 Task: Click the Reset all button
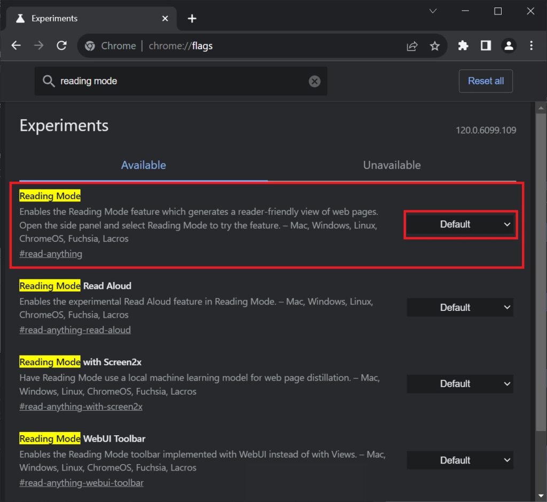point(486,81)
